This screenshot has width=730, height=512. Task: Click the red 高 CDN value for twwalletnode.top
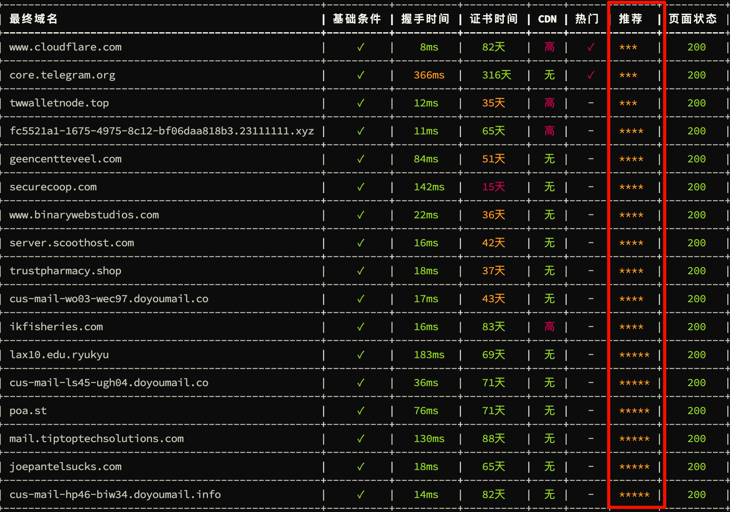pyautogui.click(x=549, y=103)
